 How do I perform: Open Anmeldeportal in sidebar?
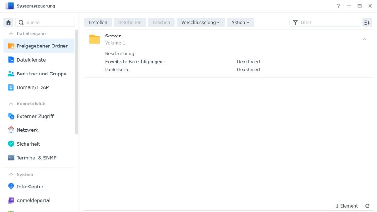(x=39, y=200)
